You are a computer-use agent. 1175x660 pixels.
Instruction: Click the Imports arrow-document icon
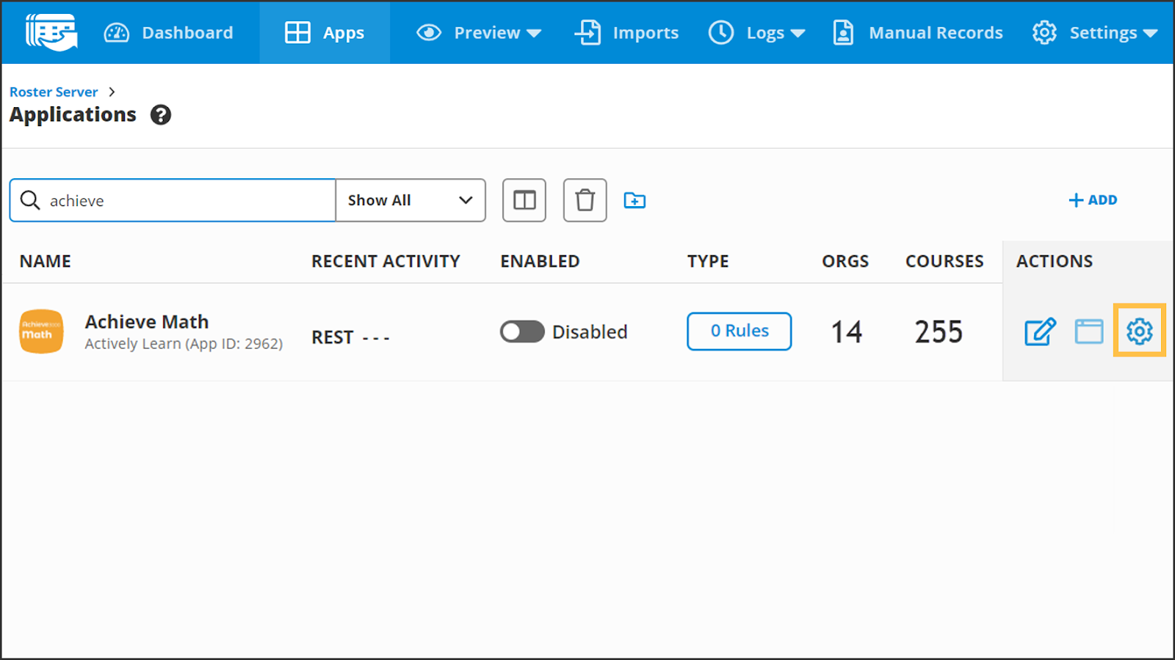[587, 33]
